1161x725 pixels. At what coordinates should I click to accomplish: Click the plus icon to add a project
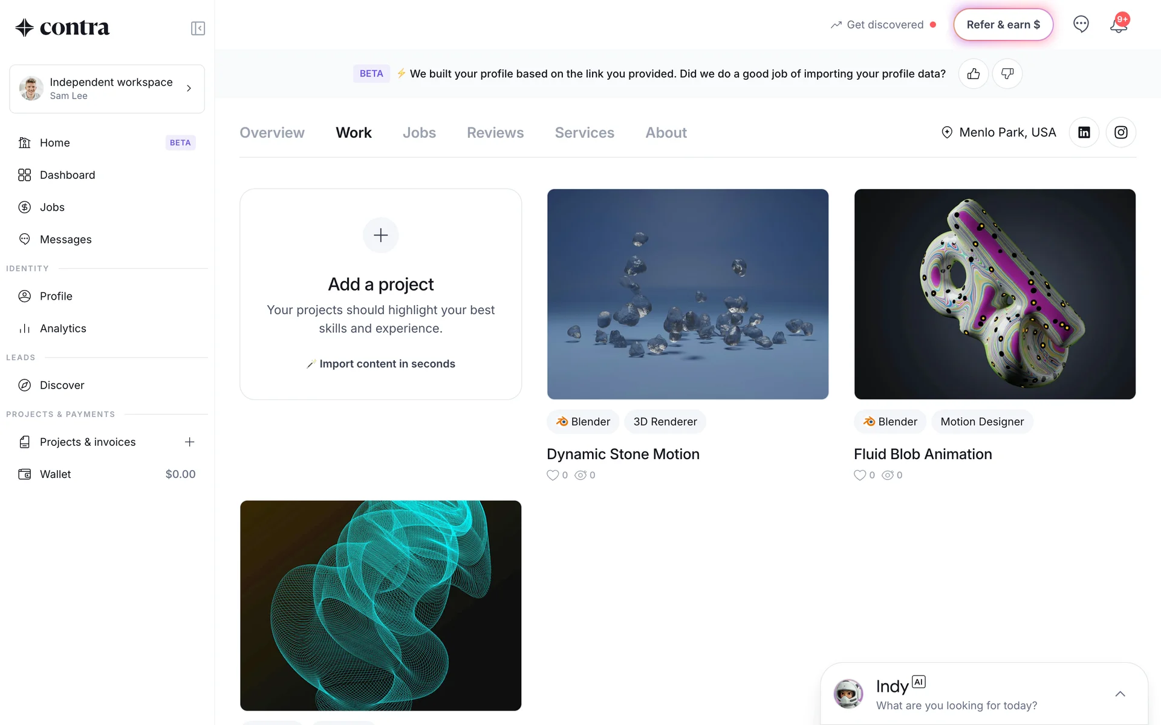[380, 235]
